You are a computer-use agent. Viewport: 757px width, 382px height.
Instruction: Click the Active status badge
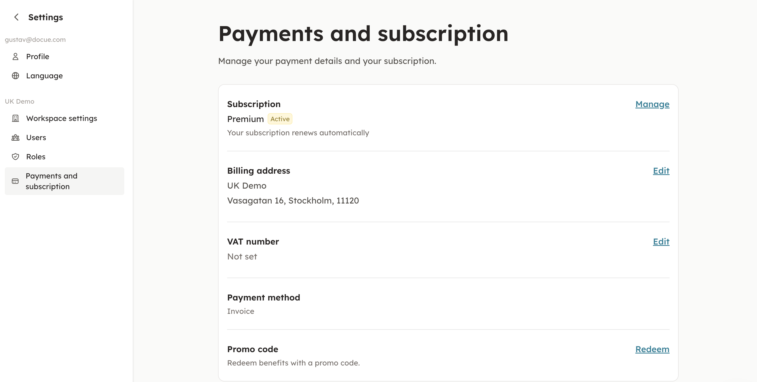point(280,119)
